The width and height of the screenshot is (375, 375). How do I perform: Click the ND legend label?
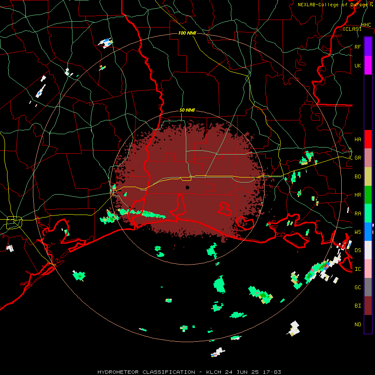click(357, 325)
